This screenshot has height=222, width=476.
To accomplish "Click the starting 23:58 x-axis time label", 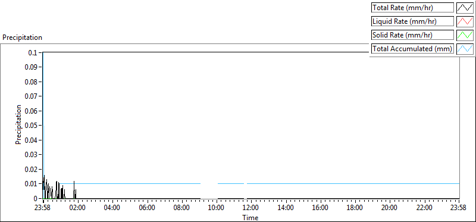I will 43,208.
